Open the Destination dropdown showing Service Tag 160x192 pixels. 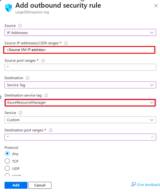coord(80,85)
